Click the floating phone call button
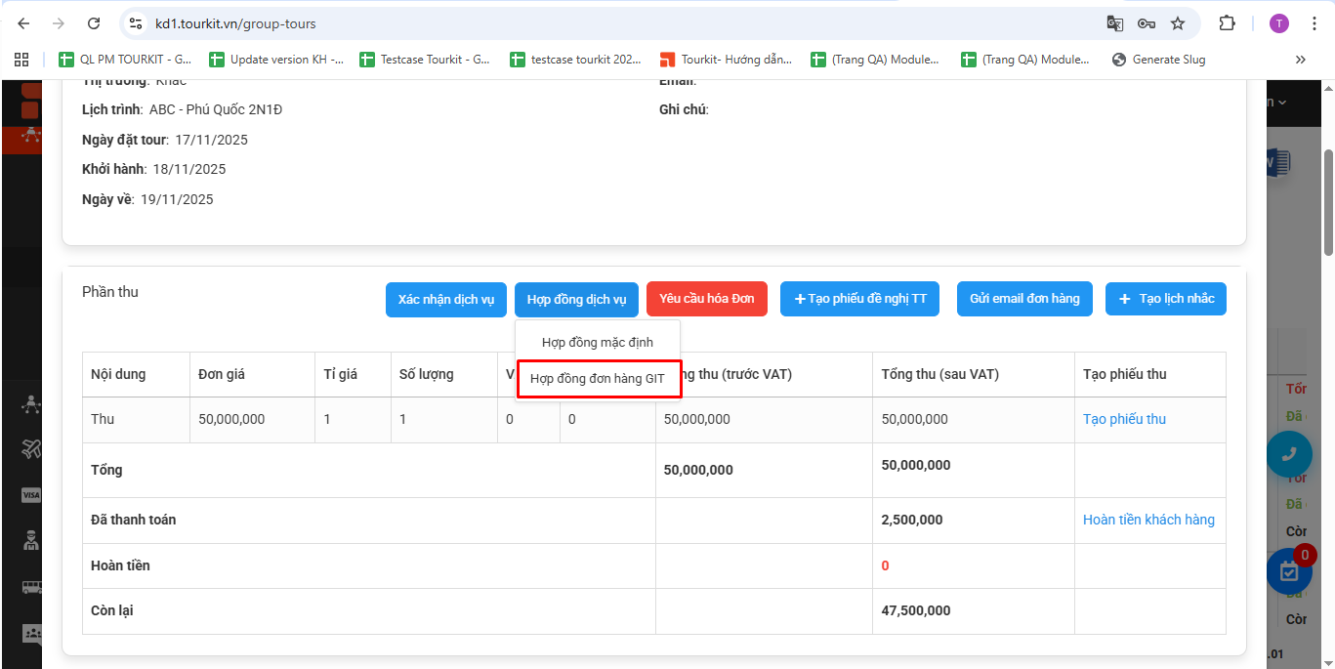The image size is (1335, 669). tap(1288, 453)
